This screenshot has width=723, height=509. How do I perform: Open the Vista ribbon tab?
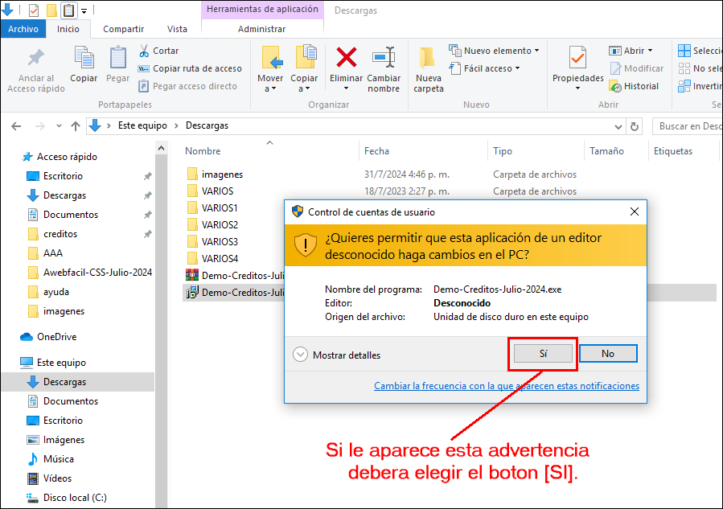(177, 29)
